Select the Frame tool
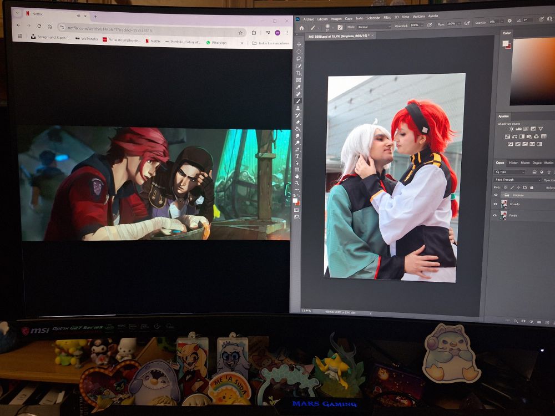The height and width of the screenshot is (416, 555). coord(299,80)
